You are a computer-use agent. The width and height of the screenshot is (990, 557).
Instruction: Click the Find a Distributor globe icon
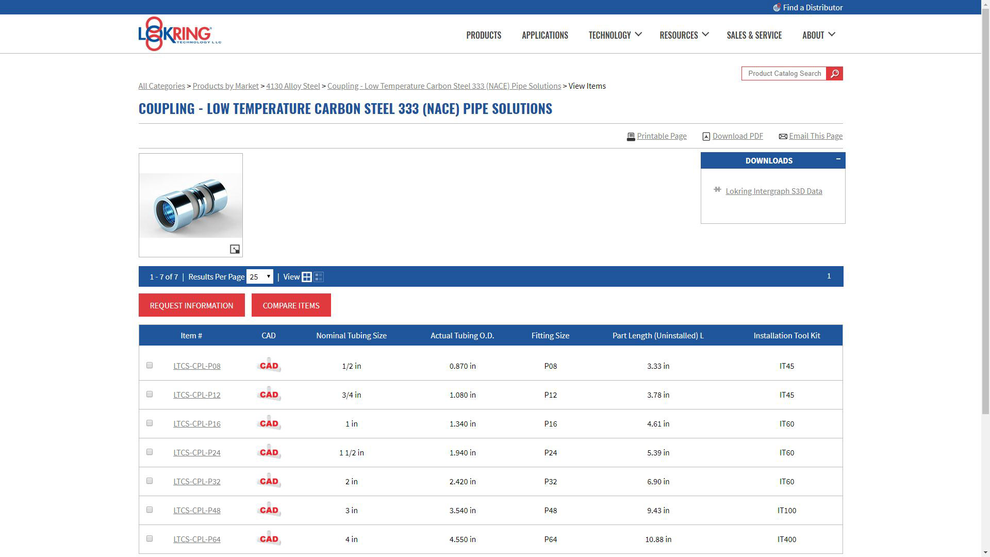[x=777, y=8]
